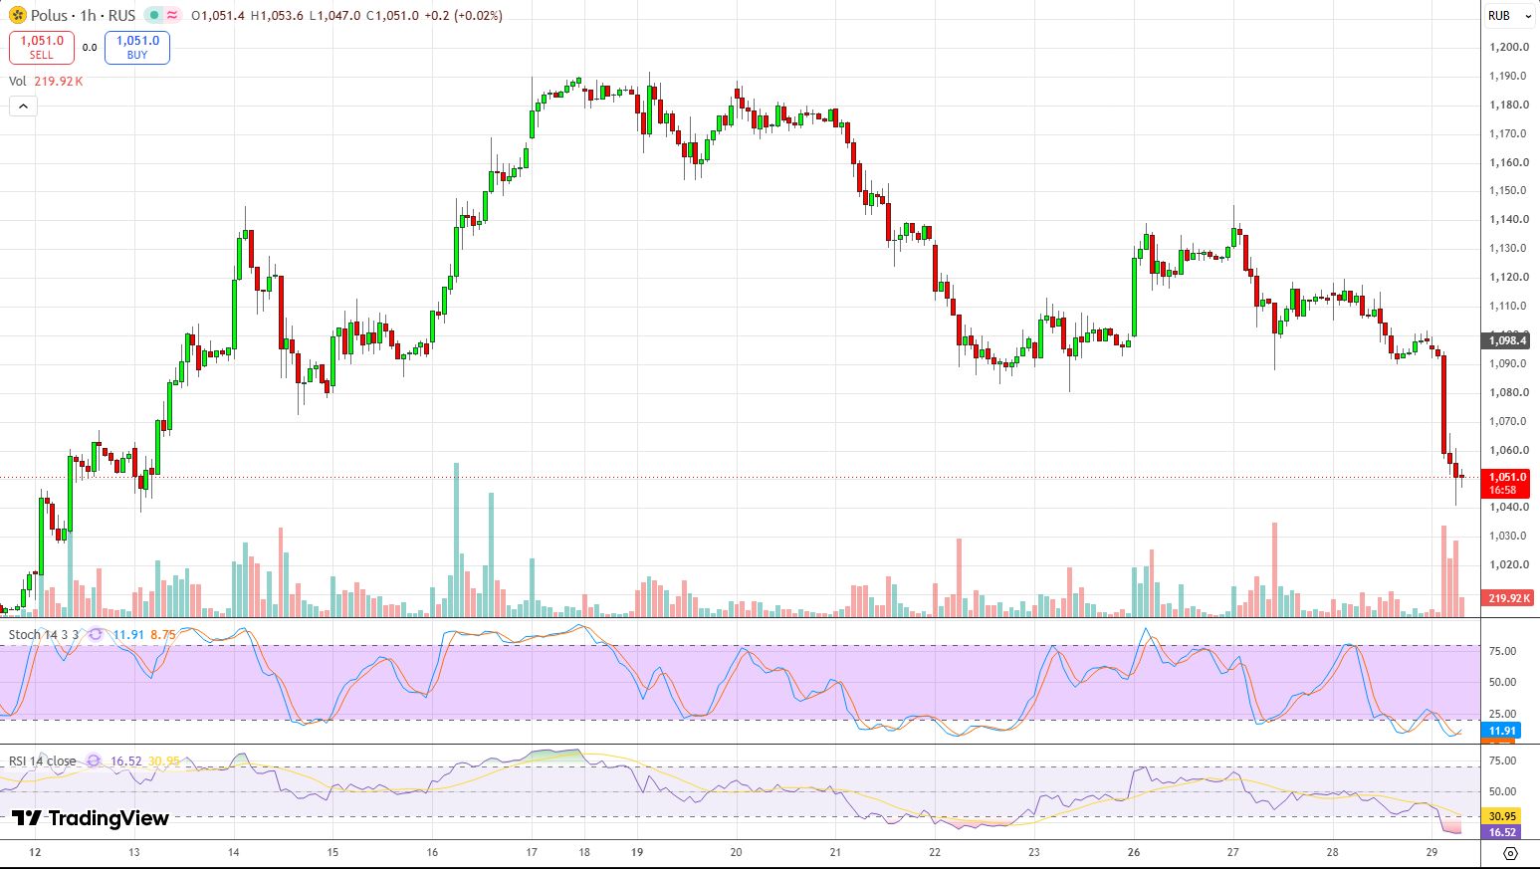Click the 0.0 spread value
The width and height of the screenshot is (1540, 869).
click(90, 47)
